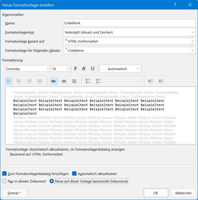
Task: Justify the paragraph text
Action: click(x=40, y=81)
